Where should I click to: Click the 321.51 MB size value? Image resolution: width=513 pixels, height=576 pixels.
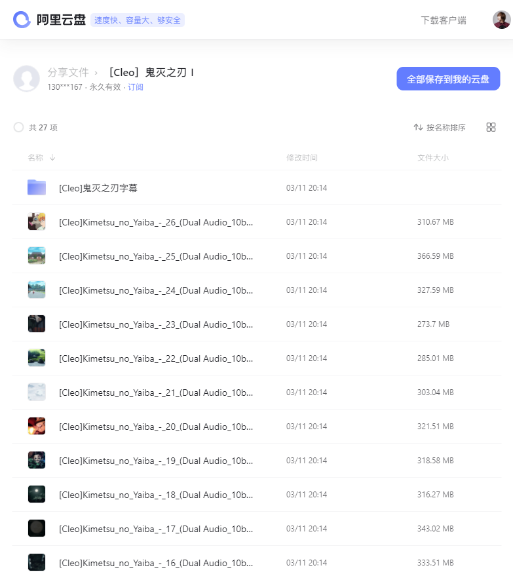point(436,427)
